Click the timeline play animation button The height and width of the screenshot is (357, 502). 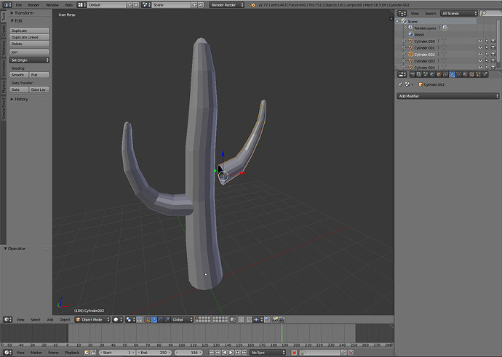pyautogui.click(x=231, y=353)
